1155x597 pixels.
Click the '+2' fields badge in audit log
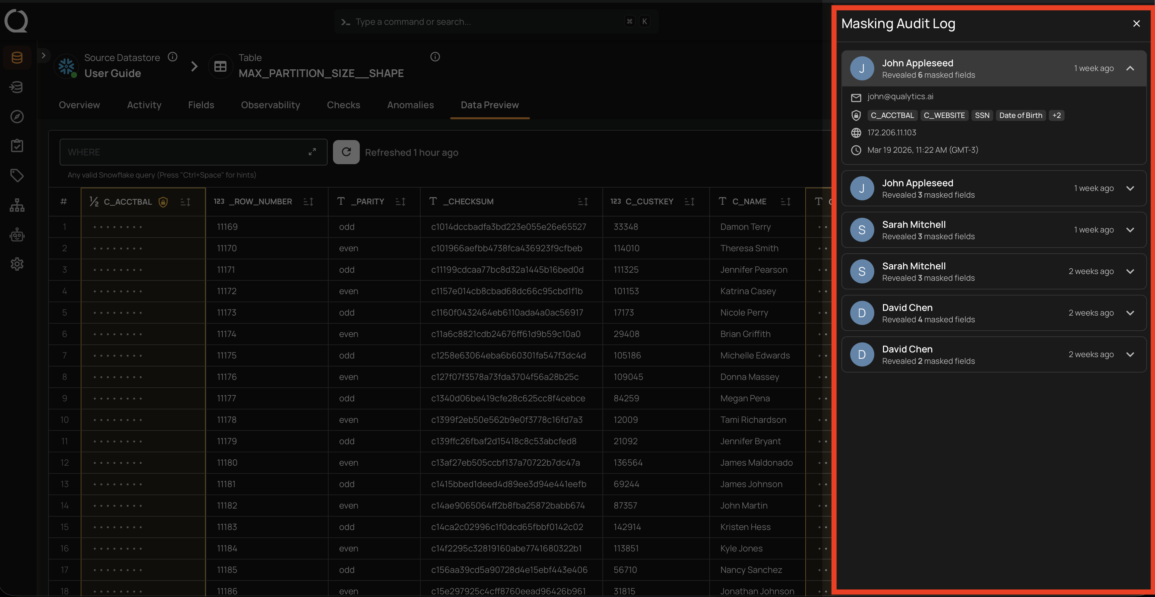(x=1057, y=115)
